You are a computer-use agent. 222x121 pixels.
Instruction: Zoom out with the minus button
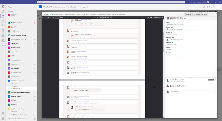click(x=95, y=17)
